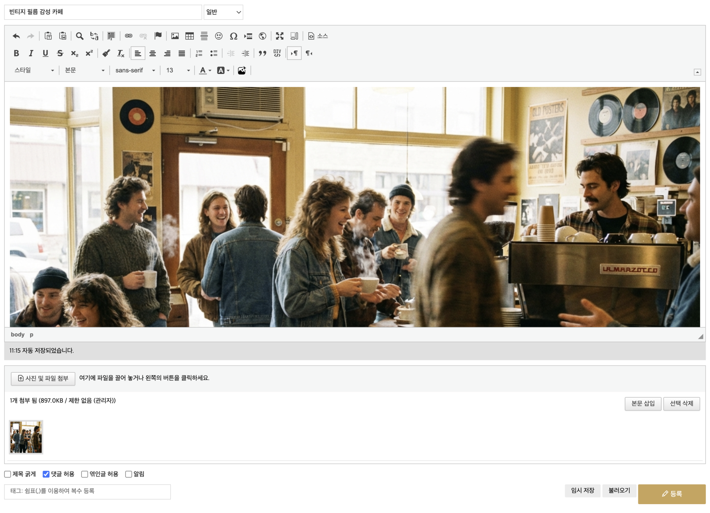Select the attached cafe image thumbnail
The height and width of the screenshot is (513, 710).
point(26,437)
